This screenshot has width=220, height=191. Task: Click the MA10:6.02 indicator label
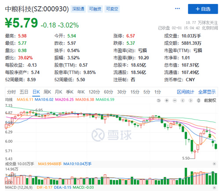44,100
